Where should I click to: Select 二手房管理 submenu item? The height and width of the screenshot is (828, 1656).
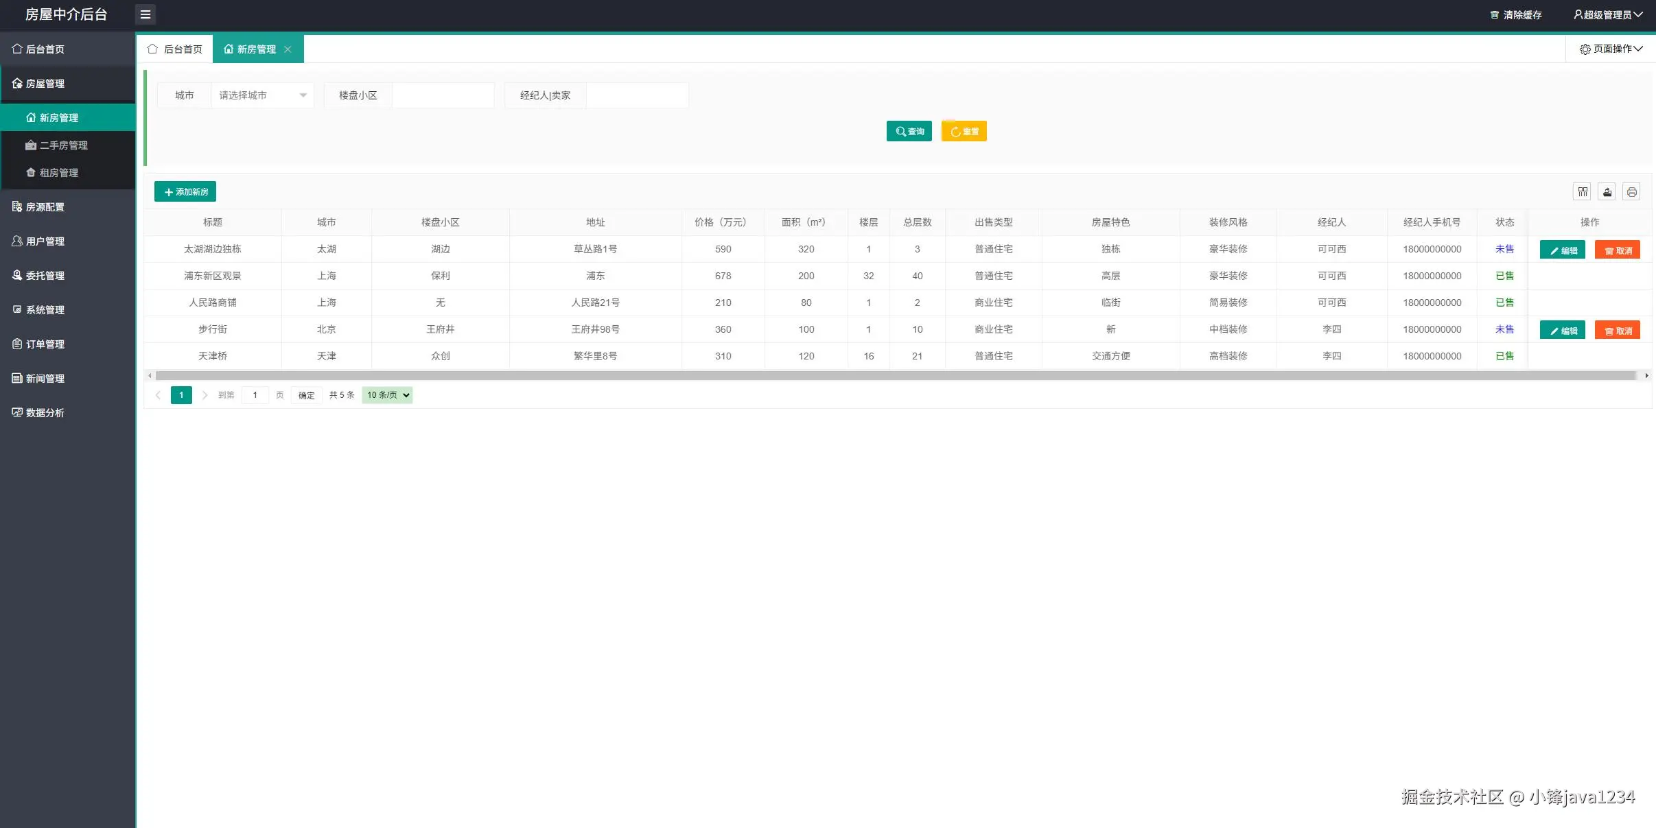tap(63, 145)
